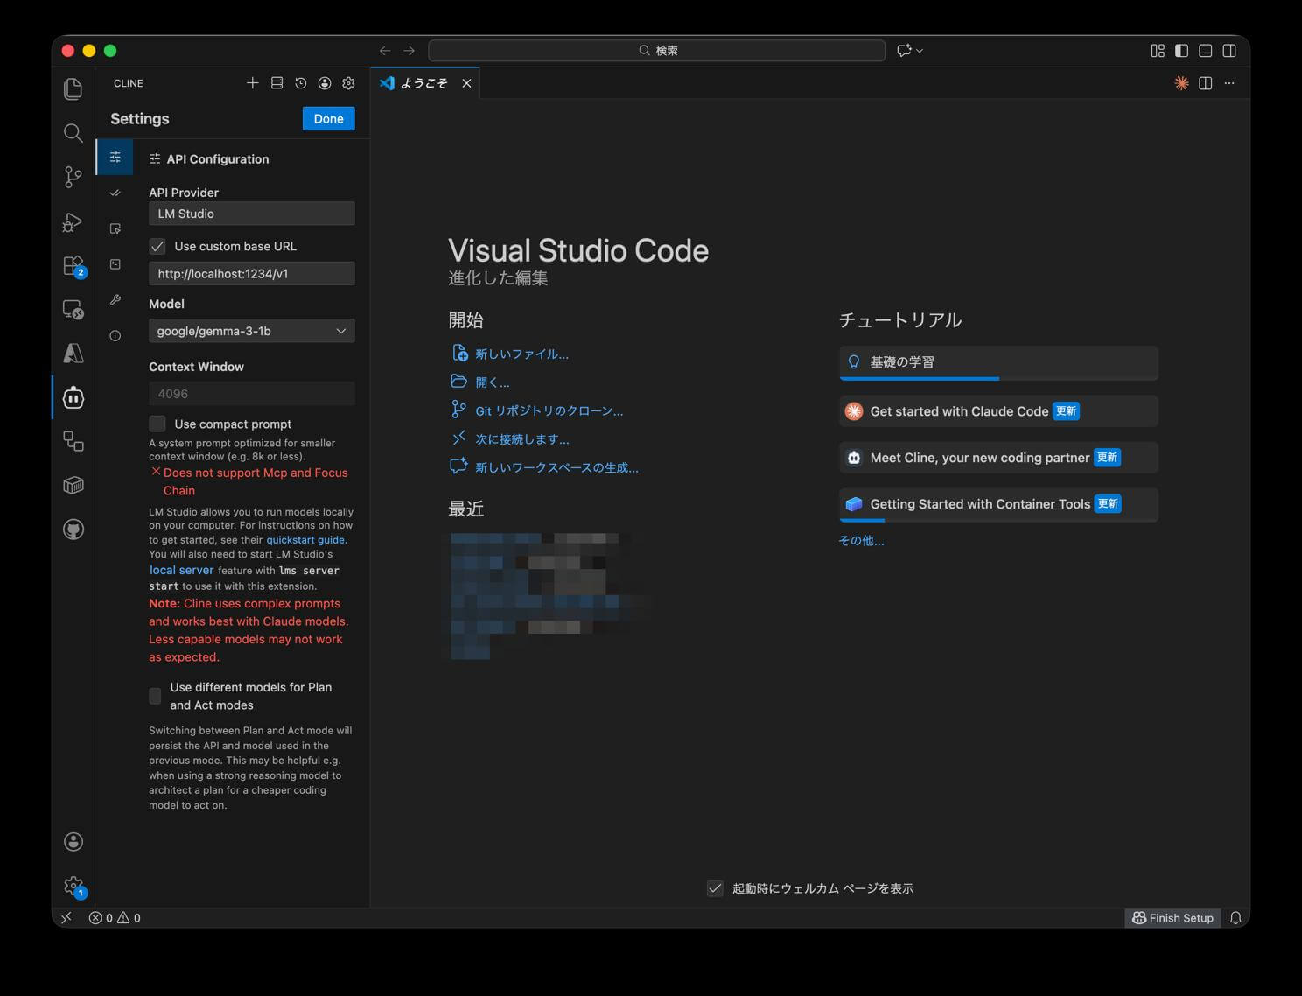Open the Extensions view icon

[x=73, y=265]
